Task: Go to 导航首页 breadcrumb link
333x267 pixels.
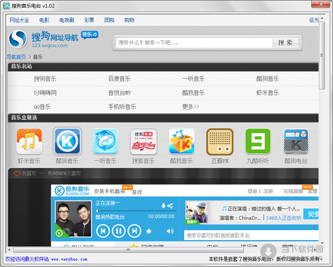Action: (16, 57)
